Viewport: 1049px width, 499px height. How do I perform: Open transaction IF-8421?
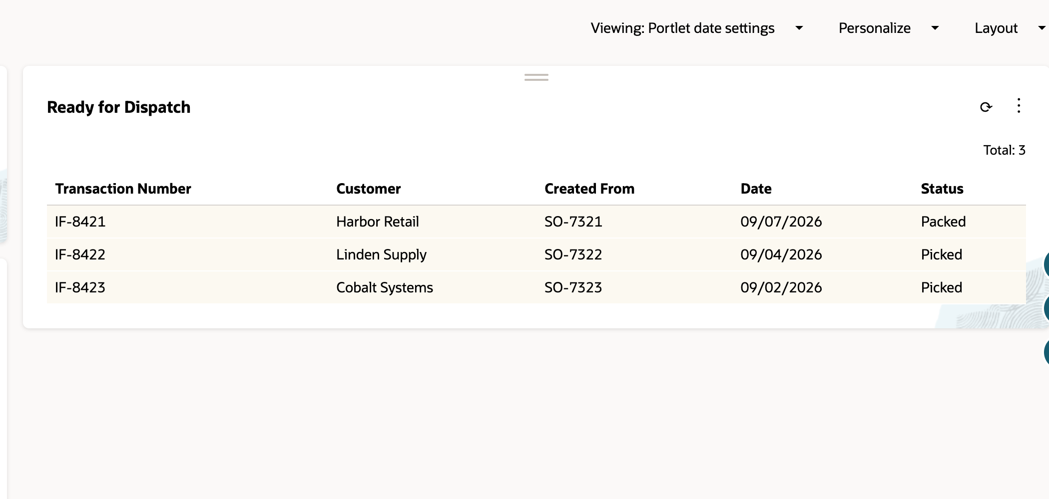[80, 222]
